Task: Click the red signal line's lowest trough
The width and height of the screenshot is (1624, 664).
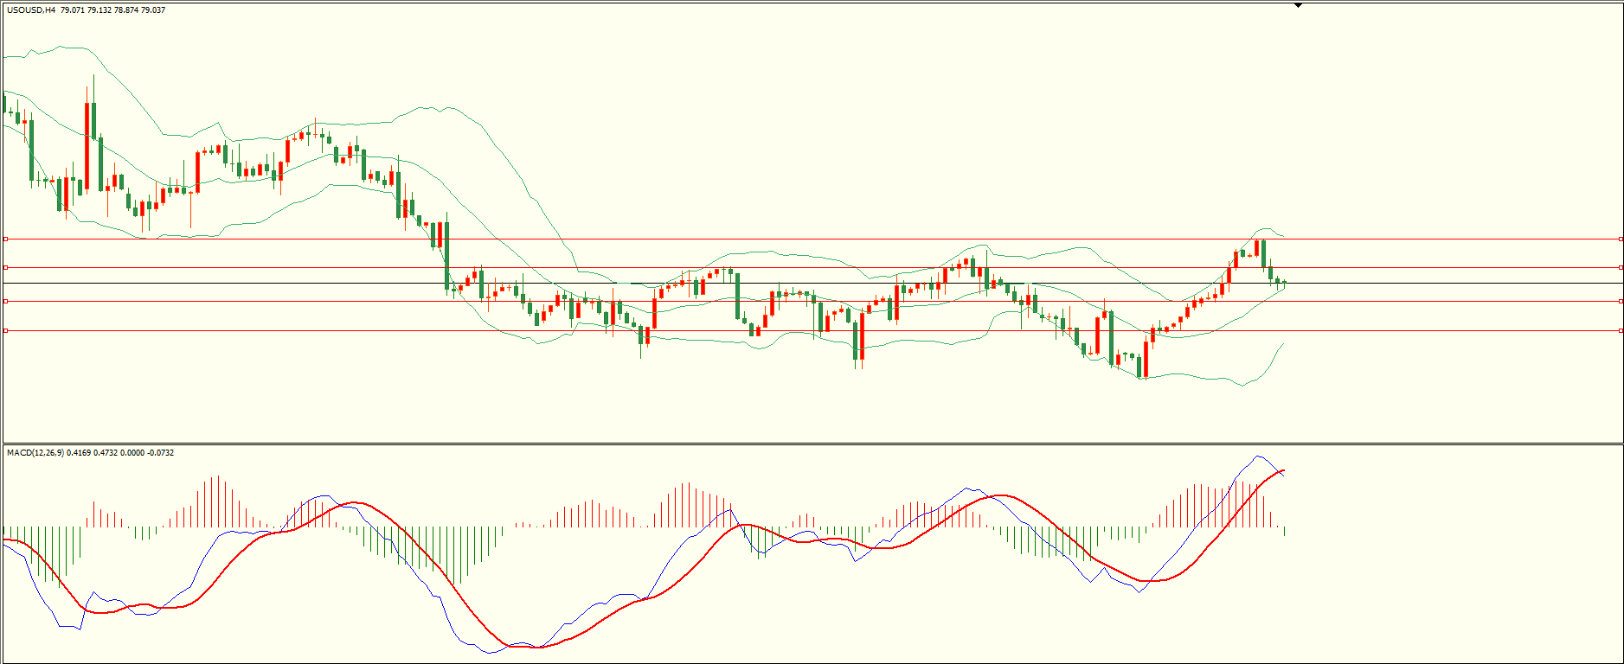Action: click(x=537, y=647)
